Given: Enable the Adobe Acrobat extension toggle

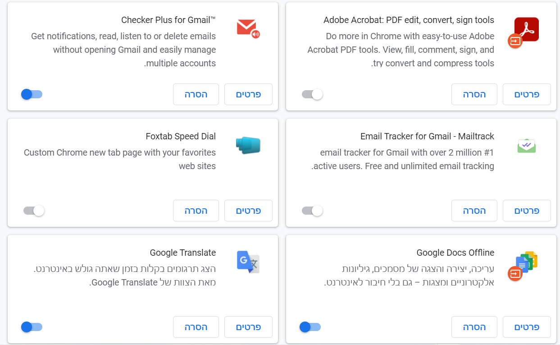Looking at the screenshot, I should [x=312, y=94].
